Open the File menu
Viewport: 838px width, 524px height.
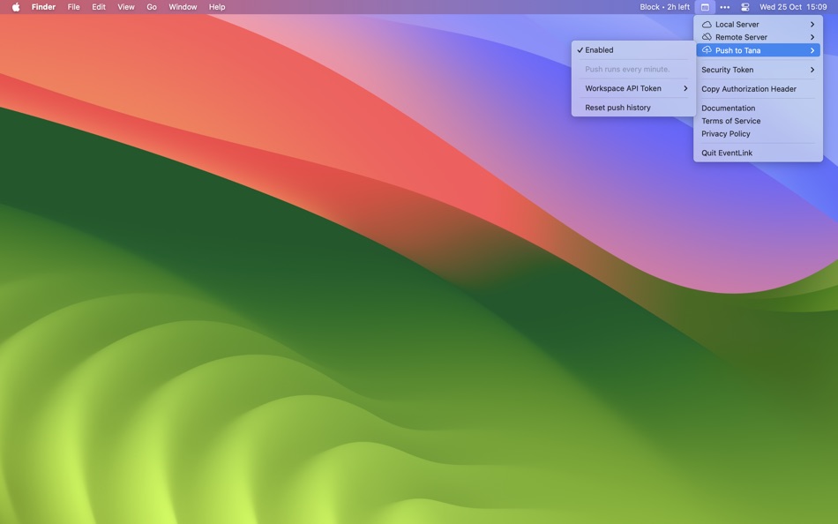pos(74,7)
